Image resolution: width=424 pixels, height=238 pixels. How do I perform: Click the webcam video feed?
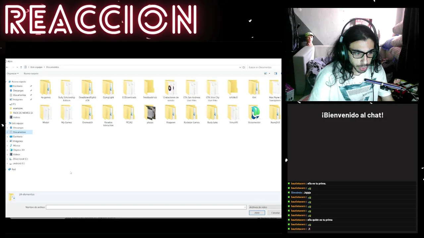pyautogui.click(x=353, y=55)
